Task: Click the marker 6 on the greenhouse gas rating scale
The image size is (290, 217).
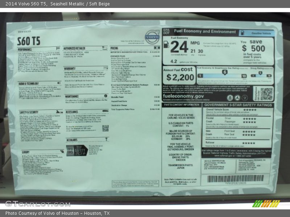Action: pos(225,72)
